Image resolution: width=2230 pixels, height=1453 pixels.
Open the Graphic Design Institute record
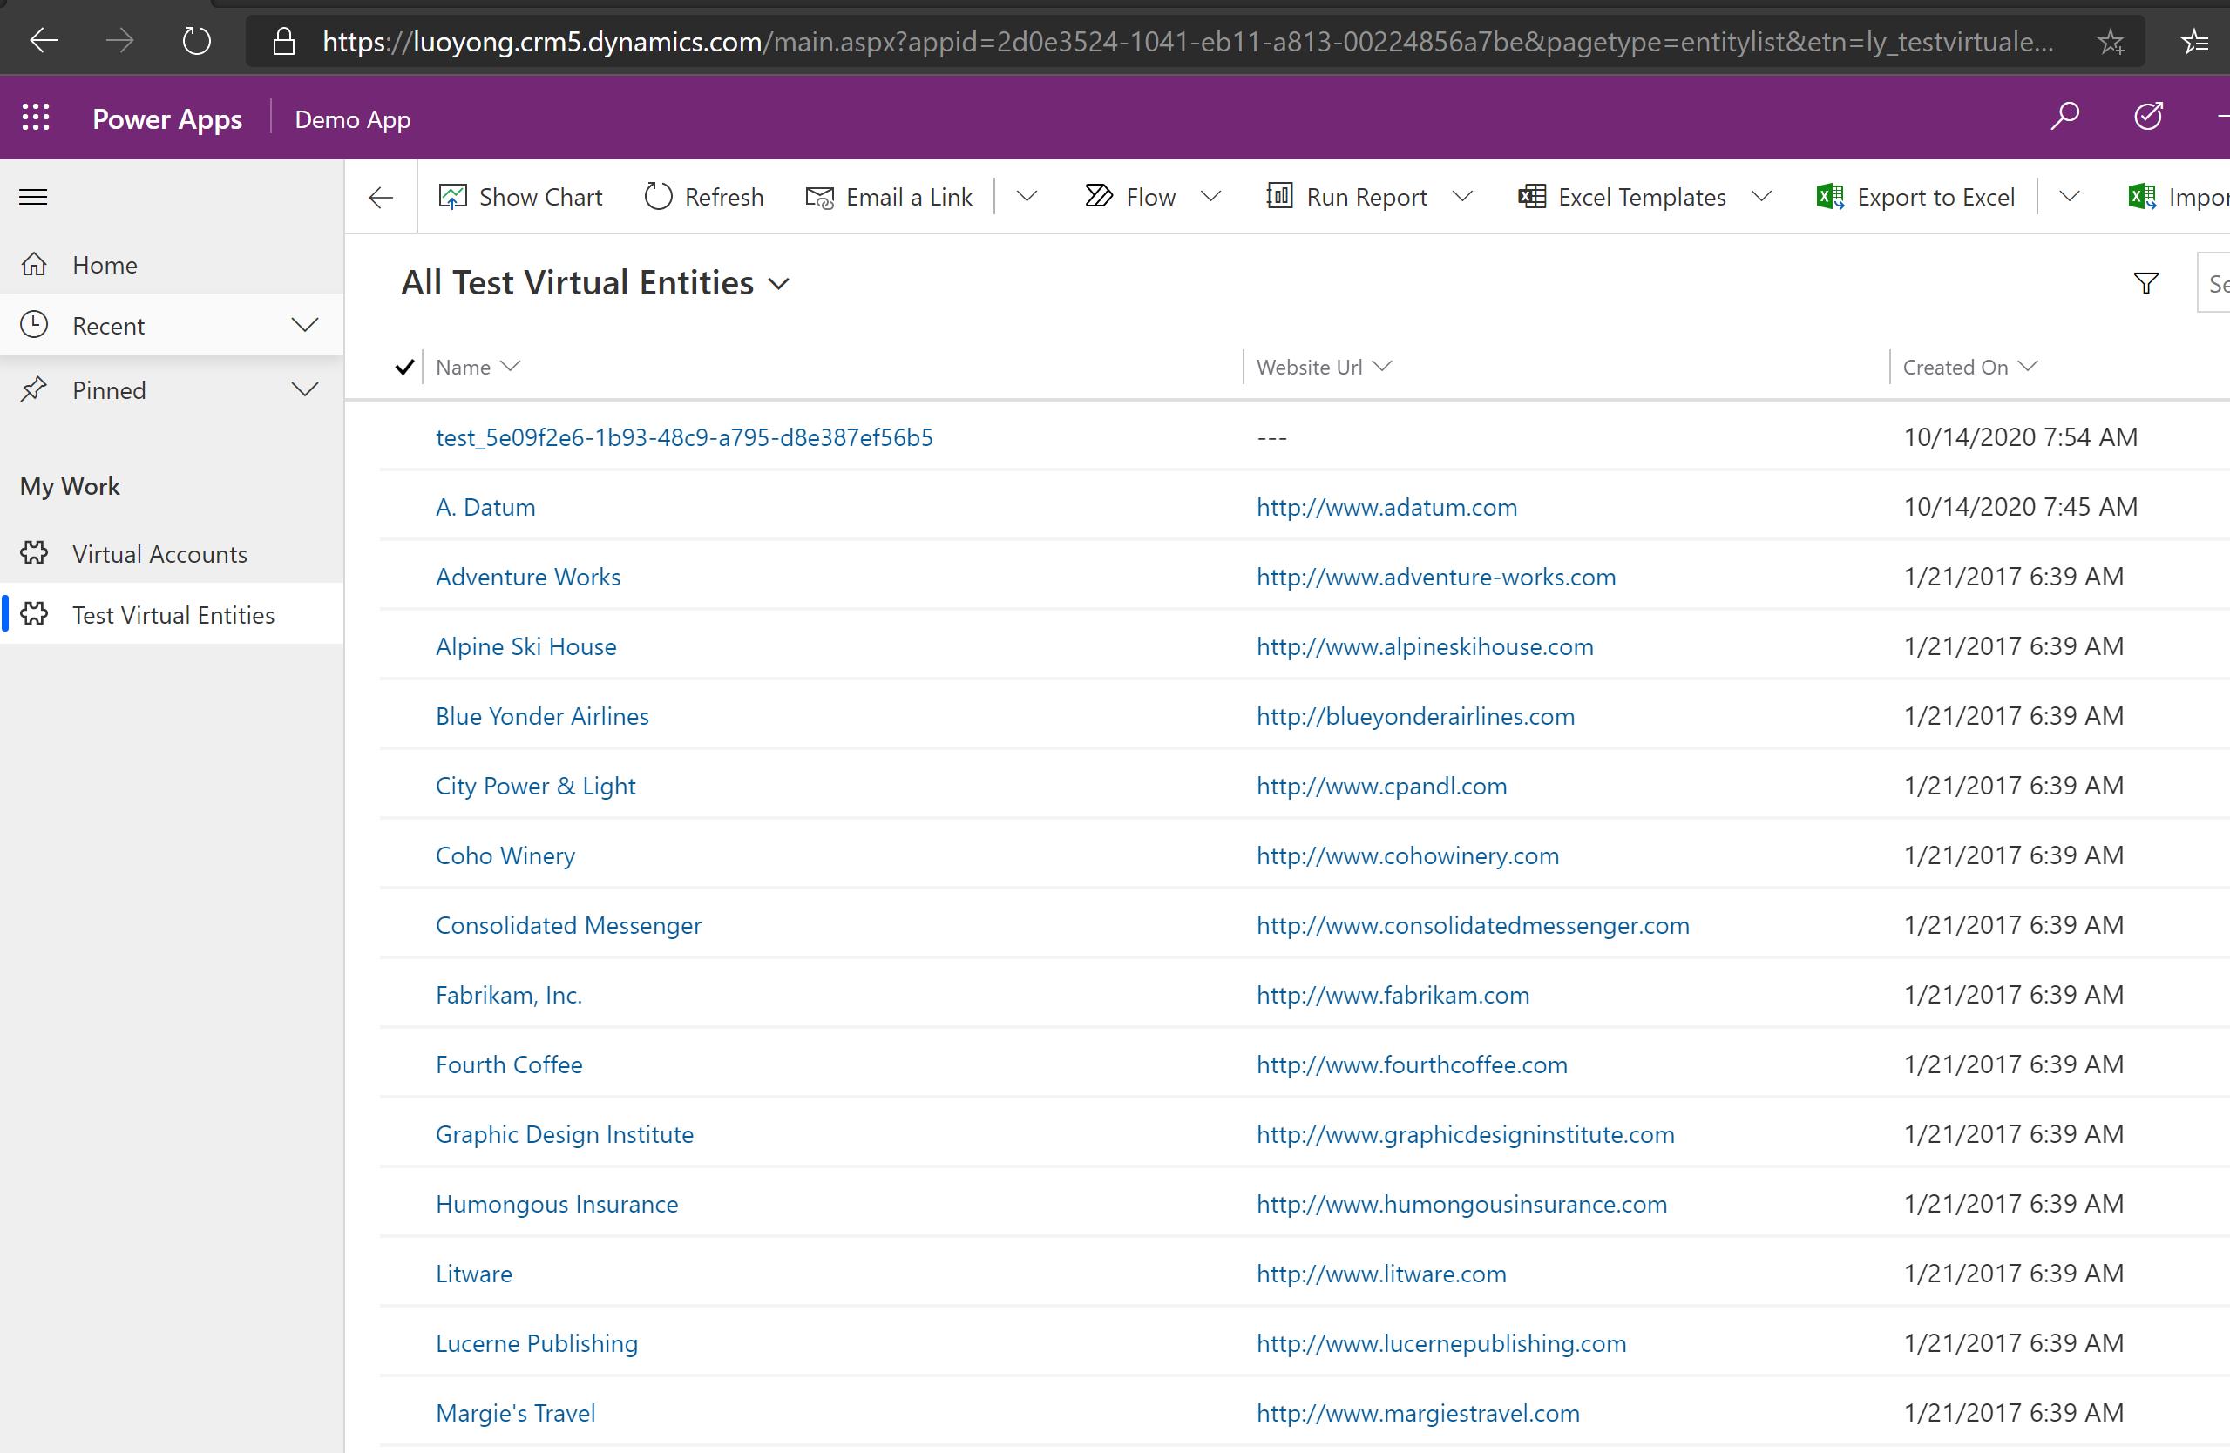pos(564,1134)
